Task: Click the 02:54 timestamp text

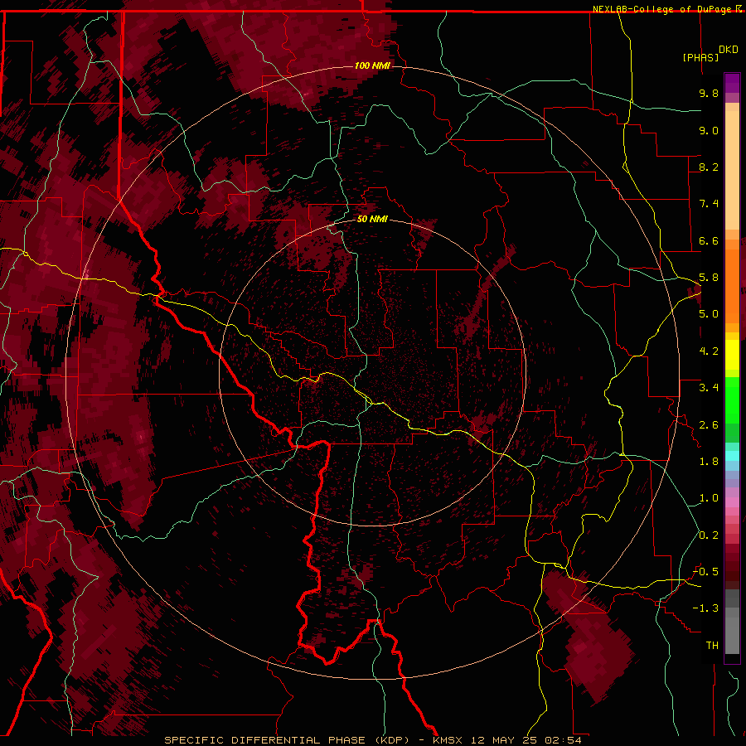Action: click(x=563, y=740)
